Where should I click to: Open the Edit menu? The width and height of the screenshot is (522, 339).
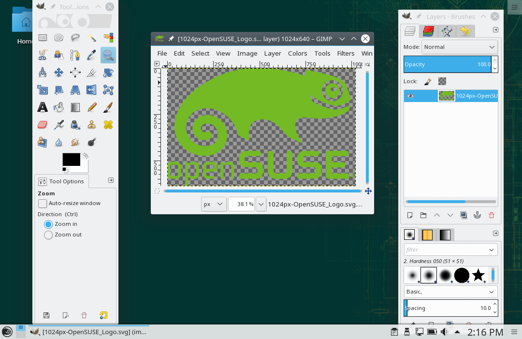click(179, 53)
